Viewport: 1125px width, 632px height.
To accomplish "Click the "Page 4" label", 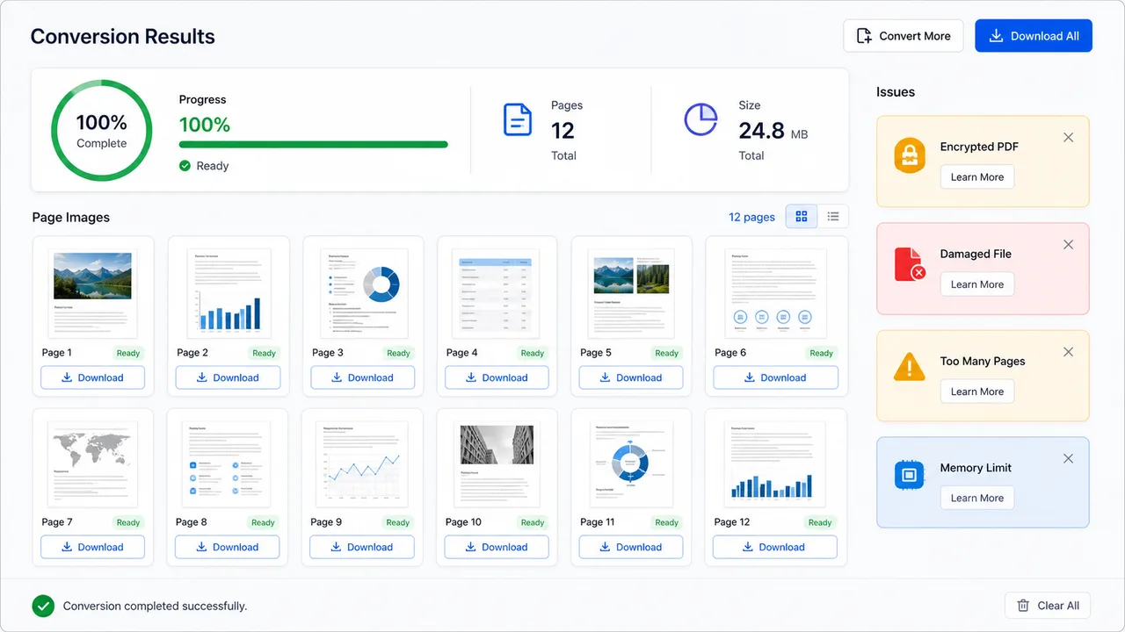I will point(462,353).
